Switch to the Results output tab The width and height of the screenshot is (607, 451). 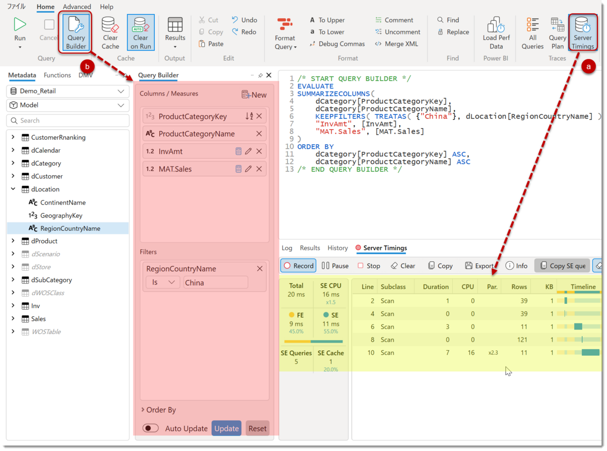(310, 248)
